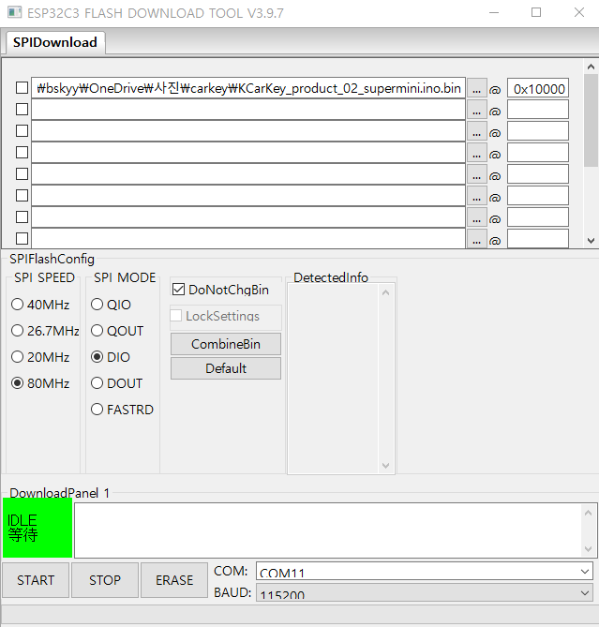Viewport: 599px width, 627px height.
Task: Click the download log scroll up arrow
Action: click(588, 513)
